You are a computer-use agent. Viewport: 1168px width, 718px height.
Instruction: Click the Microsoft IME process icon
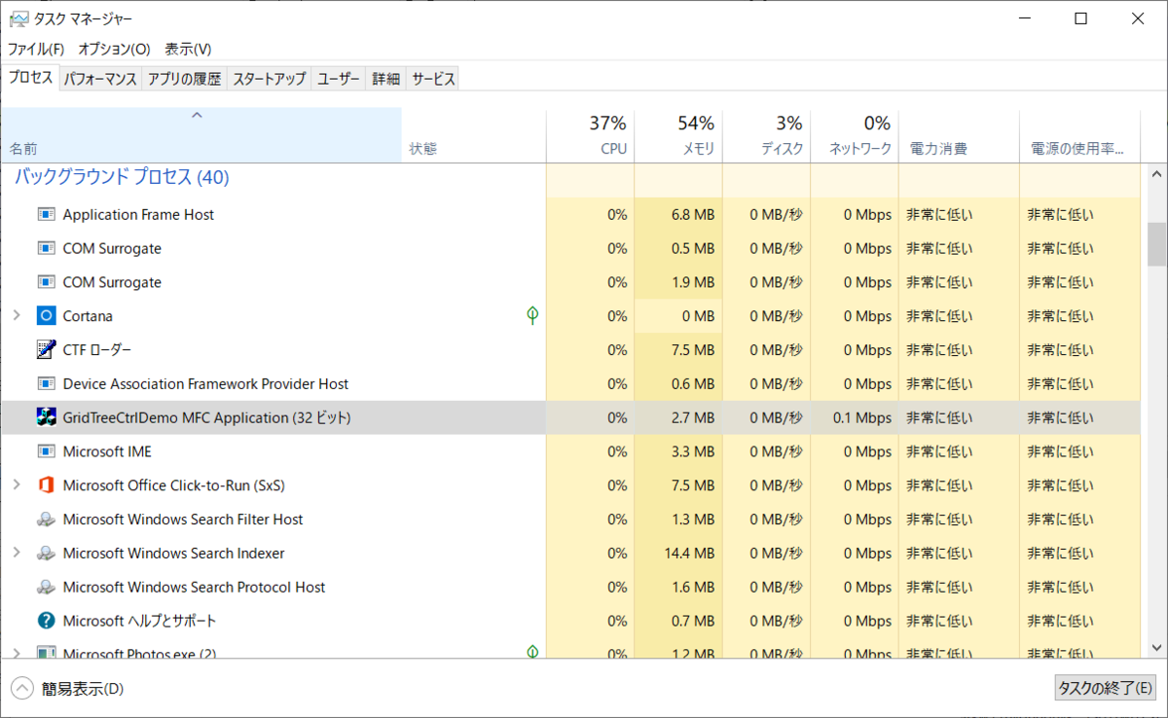click(46, 451)
